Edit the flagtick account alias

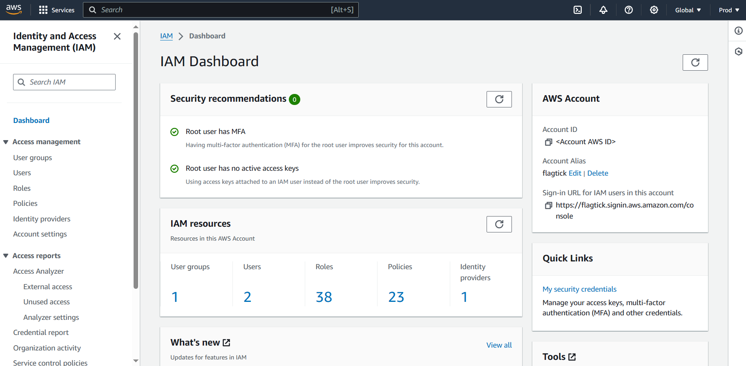click(x=575, y=173)
